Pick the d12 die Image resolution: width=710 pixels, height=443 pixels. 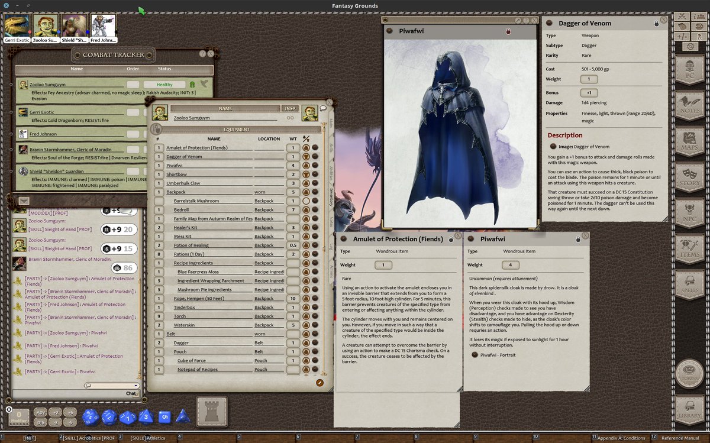tap(109, 418)
